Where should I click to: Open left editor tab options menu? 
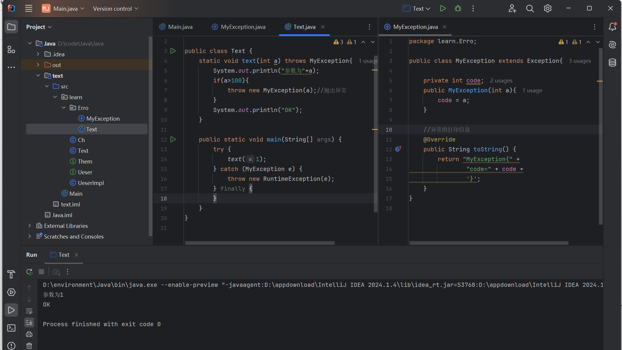tap(370, 27)
